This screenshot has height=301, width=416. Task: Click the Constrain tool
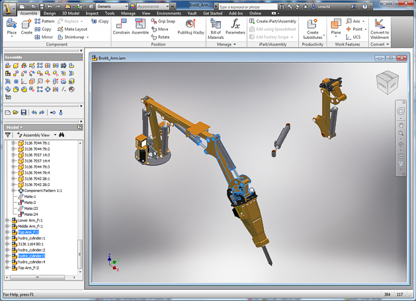[121, 27]
